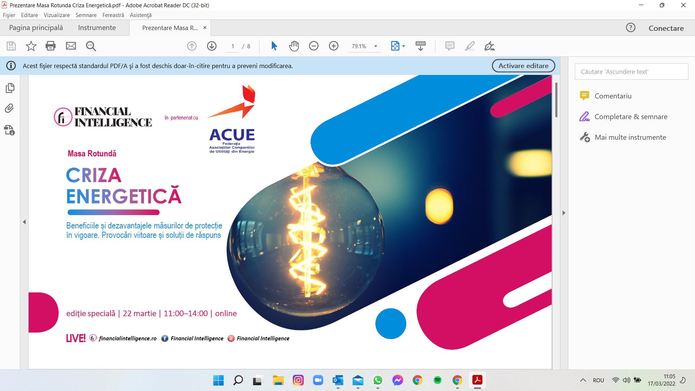Click Conectare sign-in link

tap(666, 28)
